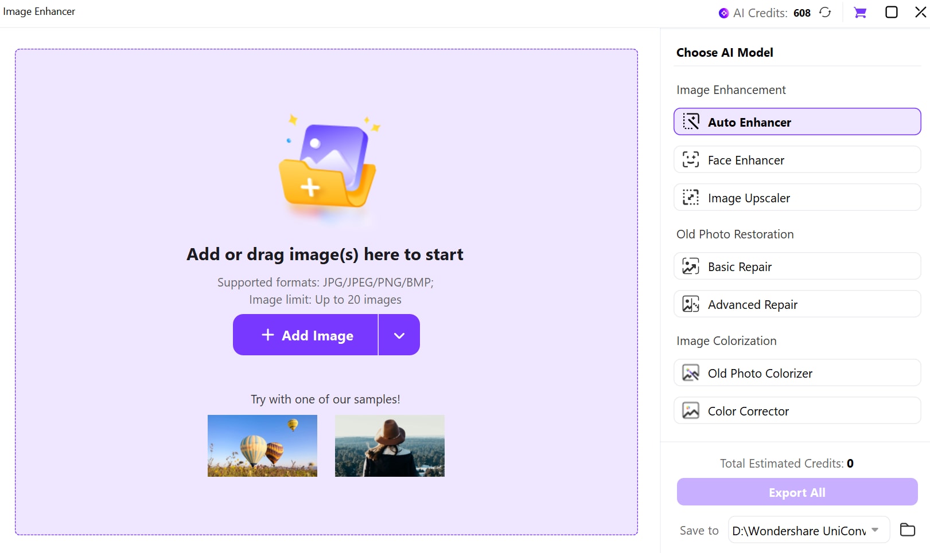930x553 pixels.
Task: Click the Basic Repair model icon
Action: (x=691, y=266)
